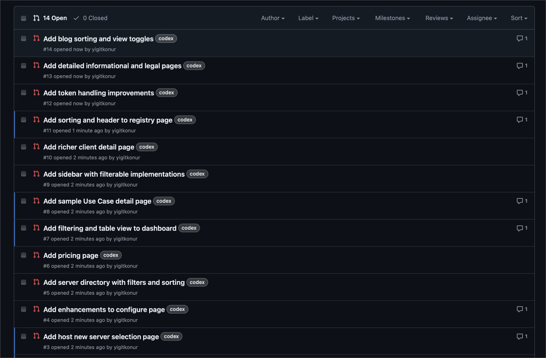Open comments on informational and legal pages PR
546x358 pixels.
pyautogui.click(x=522, y=65)
